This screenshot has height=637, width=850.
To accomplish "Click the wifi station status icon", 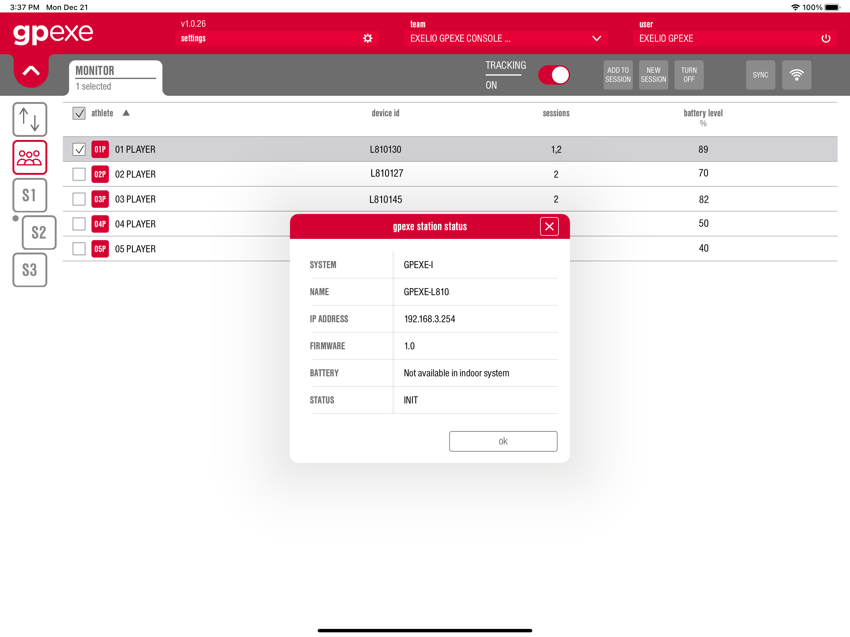I will click(x=796, y=75).
